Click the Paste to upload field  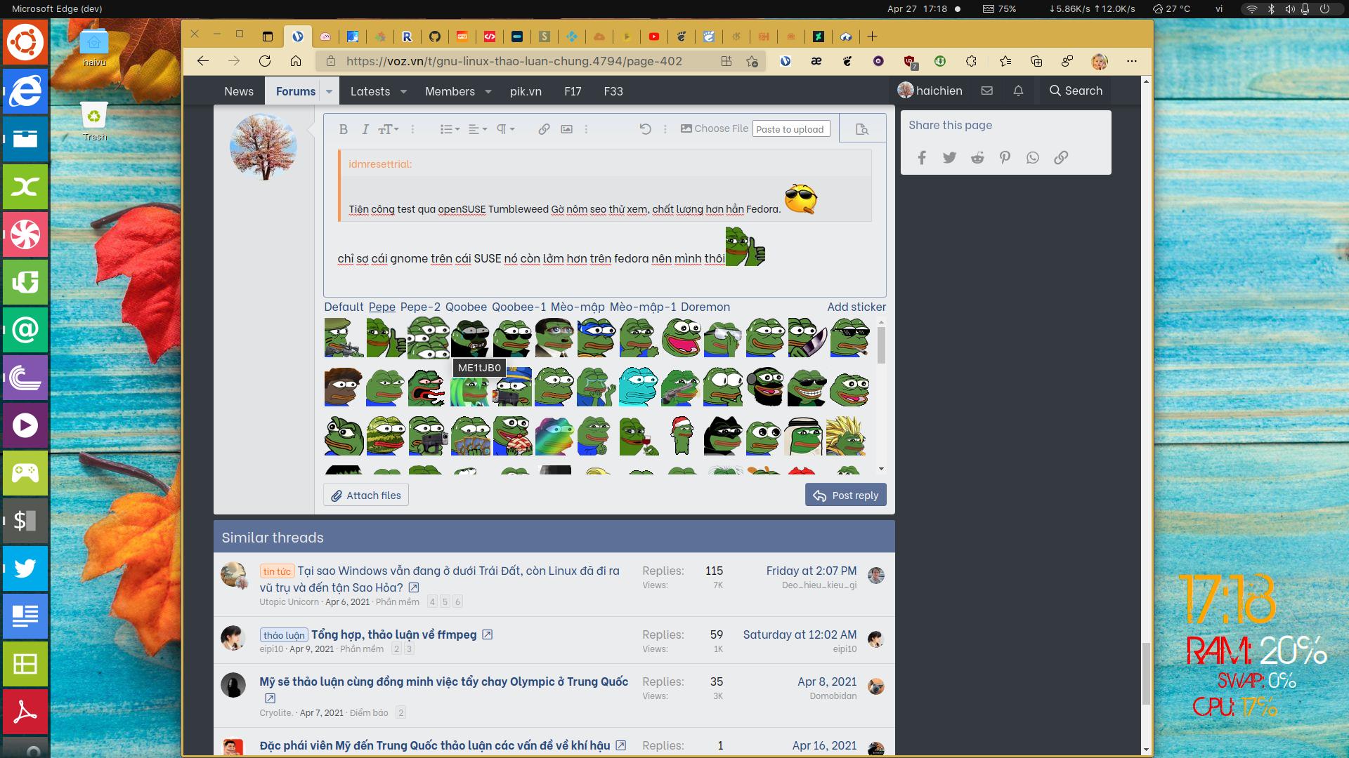(x=791, y=129)
